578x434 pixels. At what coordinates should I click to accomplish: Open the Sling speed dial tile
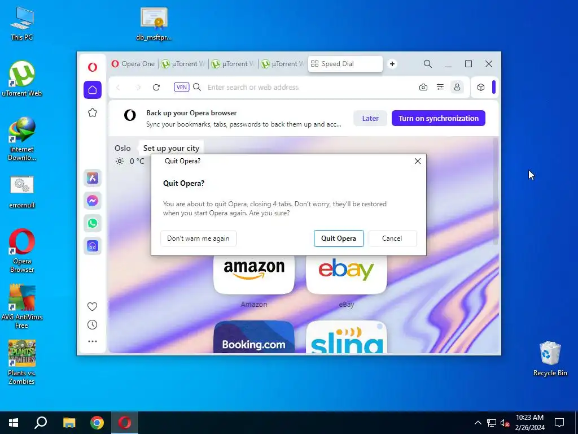(x=347, y=337)
